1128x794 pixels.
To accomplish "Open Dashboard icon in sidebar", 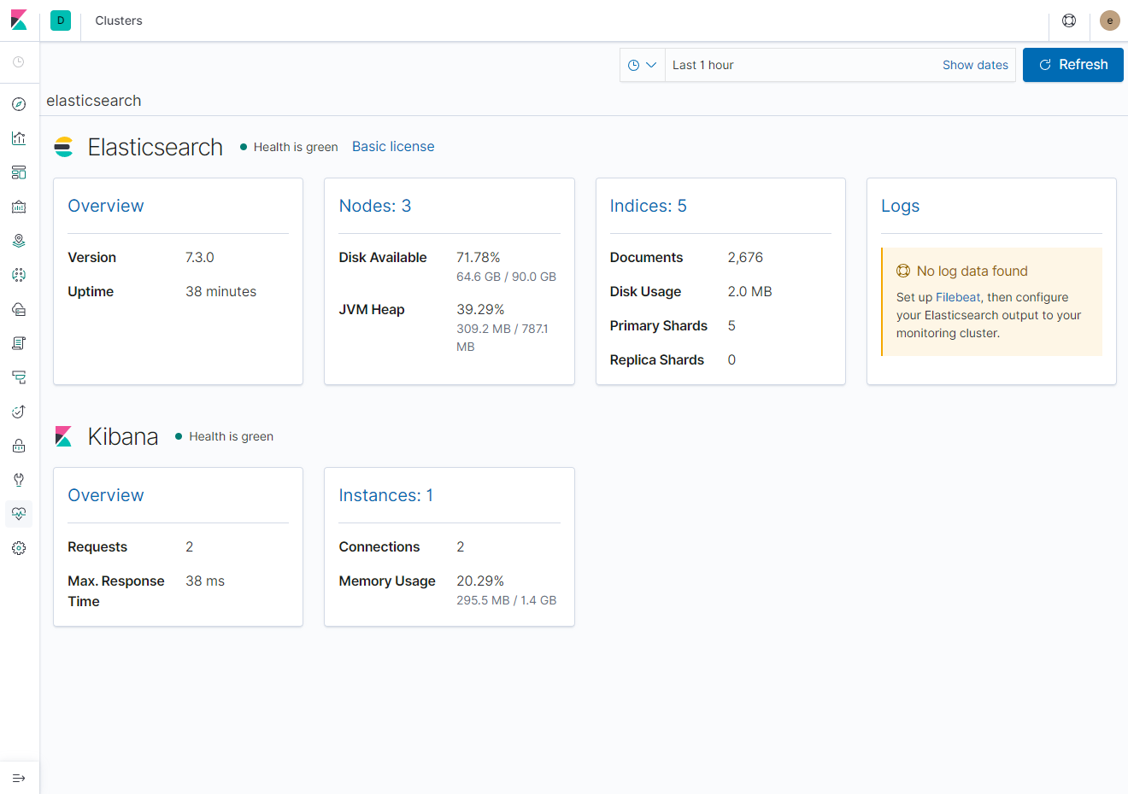I will click(x=19, y=172).
